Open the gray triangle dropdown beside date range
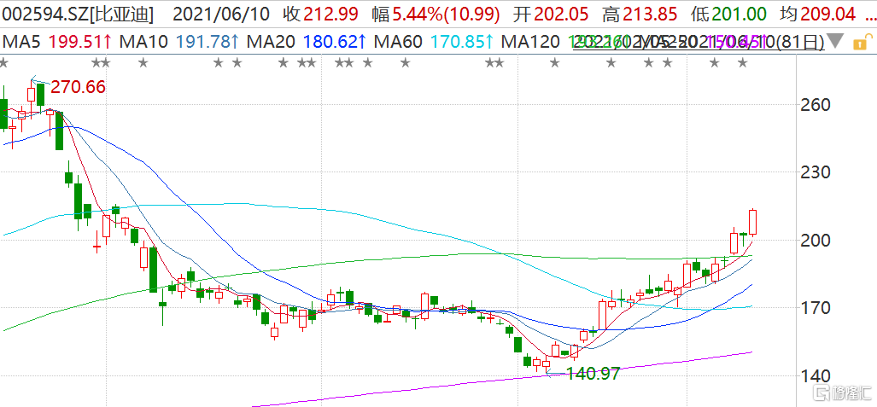The height and width of the screenshot is (407, 877). click(x=834, y=41)
